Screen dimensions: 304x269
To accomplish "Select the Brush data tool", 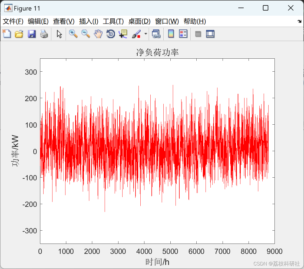I will (136, 34).
